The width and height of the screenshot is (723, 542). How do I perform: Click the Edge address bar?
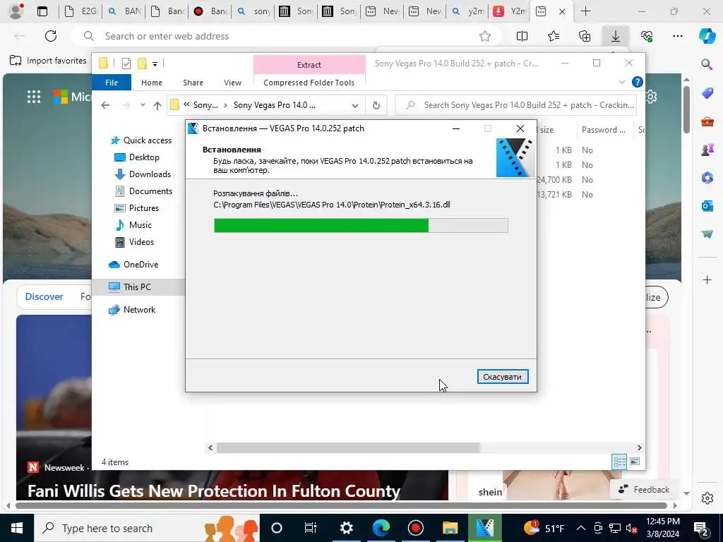286,36
